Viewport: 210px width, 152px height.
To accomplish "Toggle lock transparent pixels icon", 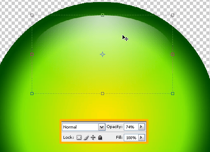I will tap(79, 138).
